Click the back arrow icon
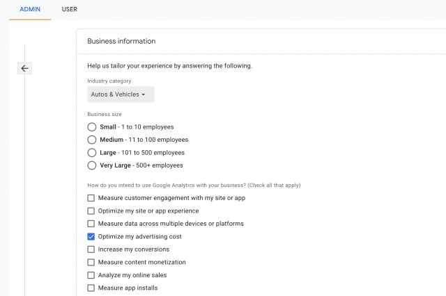This screenshot has height=296, width=446. [25, 68]
